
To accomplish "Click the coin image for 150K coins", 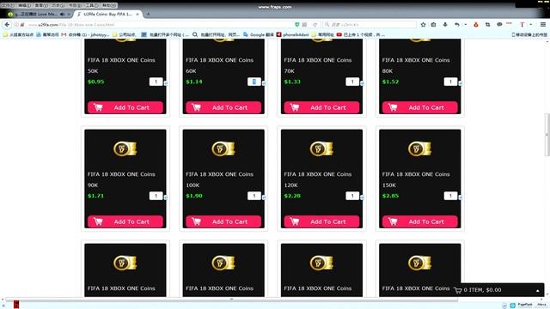I will pyautogui.click(x=420, y=148).
